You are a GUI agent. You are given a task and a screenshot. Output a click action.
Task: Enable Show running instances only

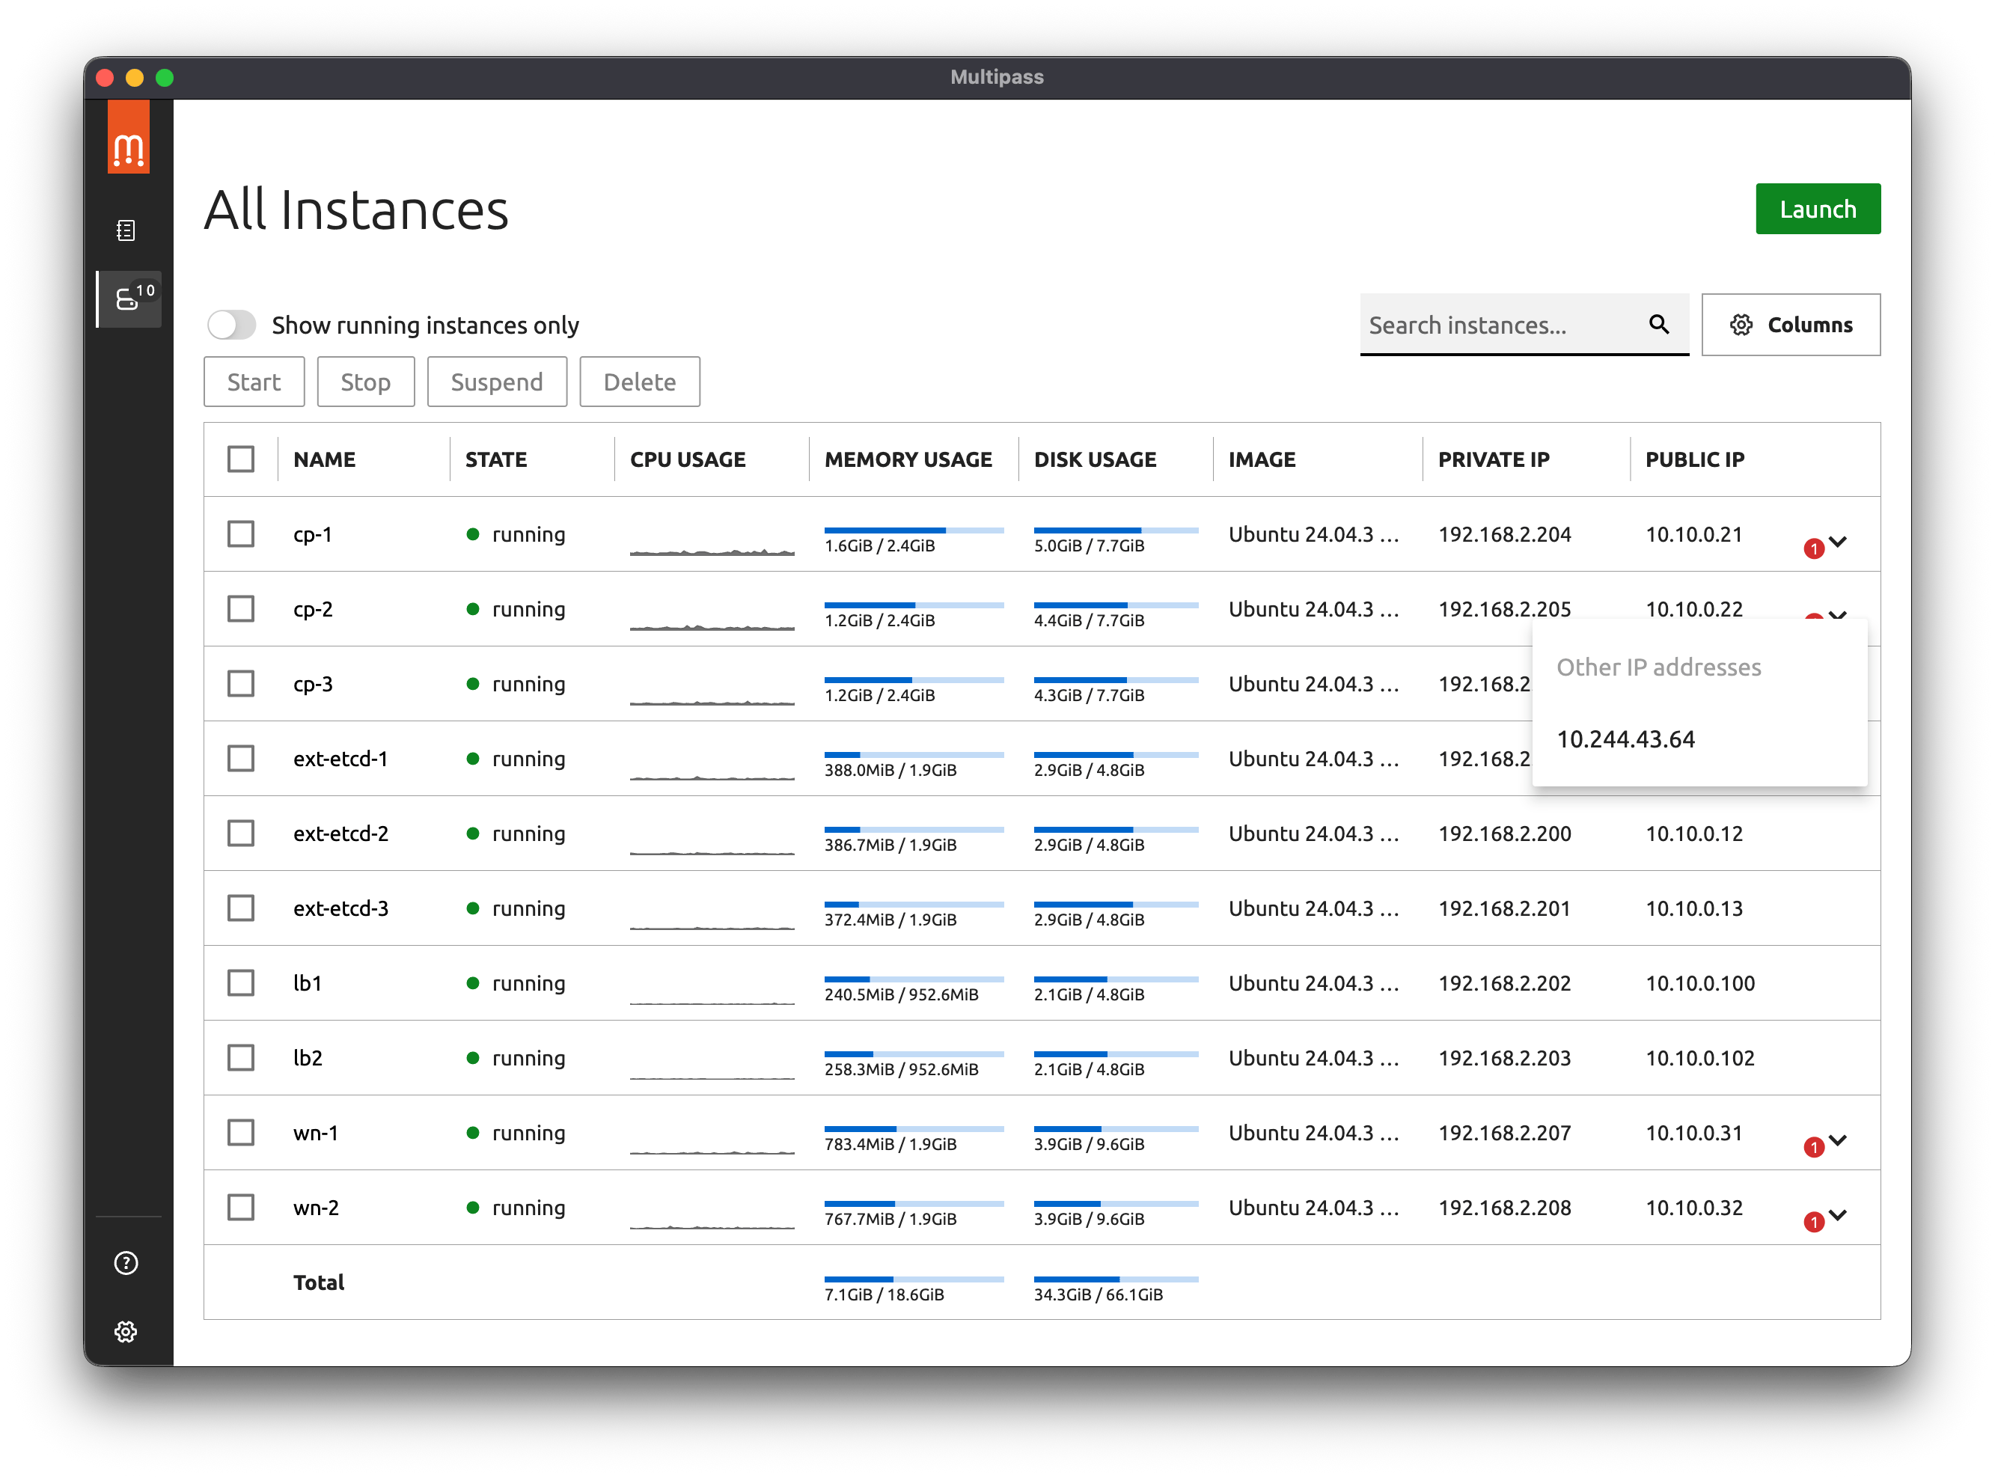coord(233,325)
